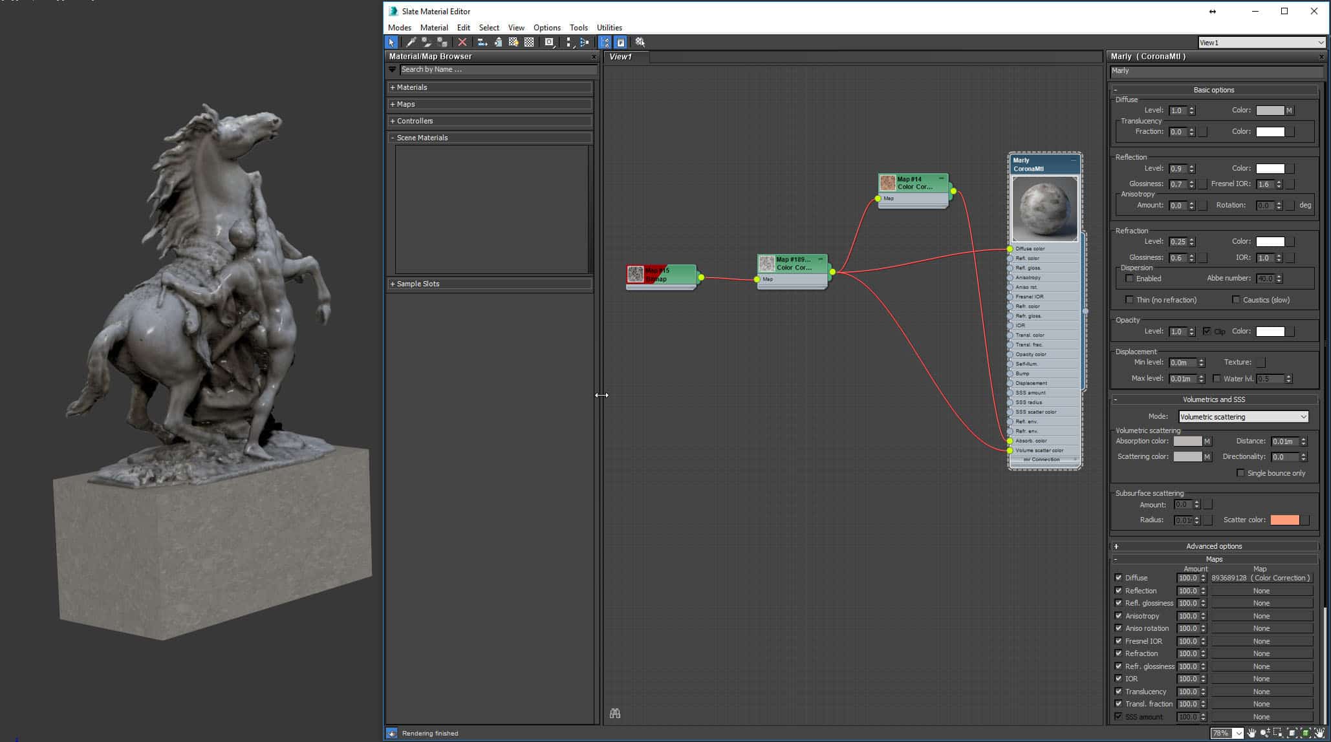
Task: Collapse the Scene Materials group
Action: (490, 138)
